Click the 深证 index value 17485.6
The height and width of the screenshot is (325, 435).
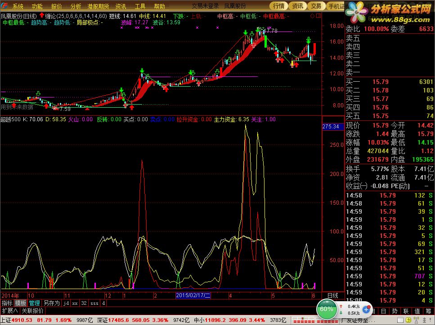pos(119,321)
